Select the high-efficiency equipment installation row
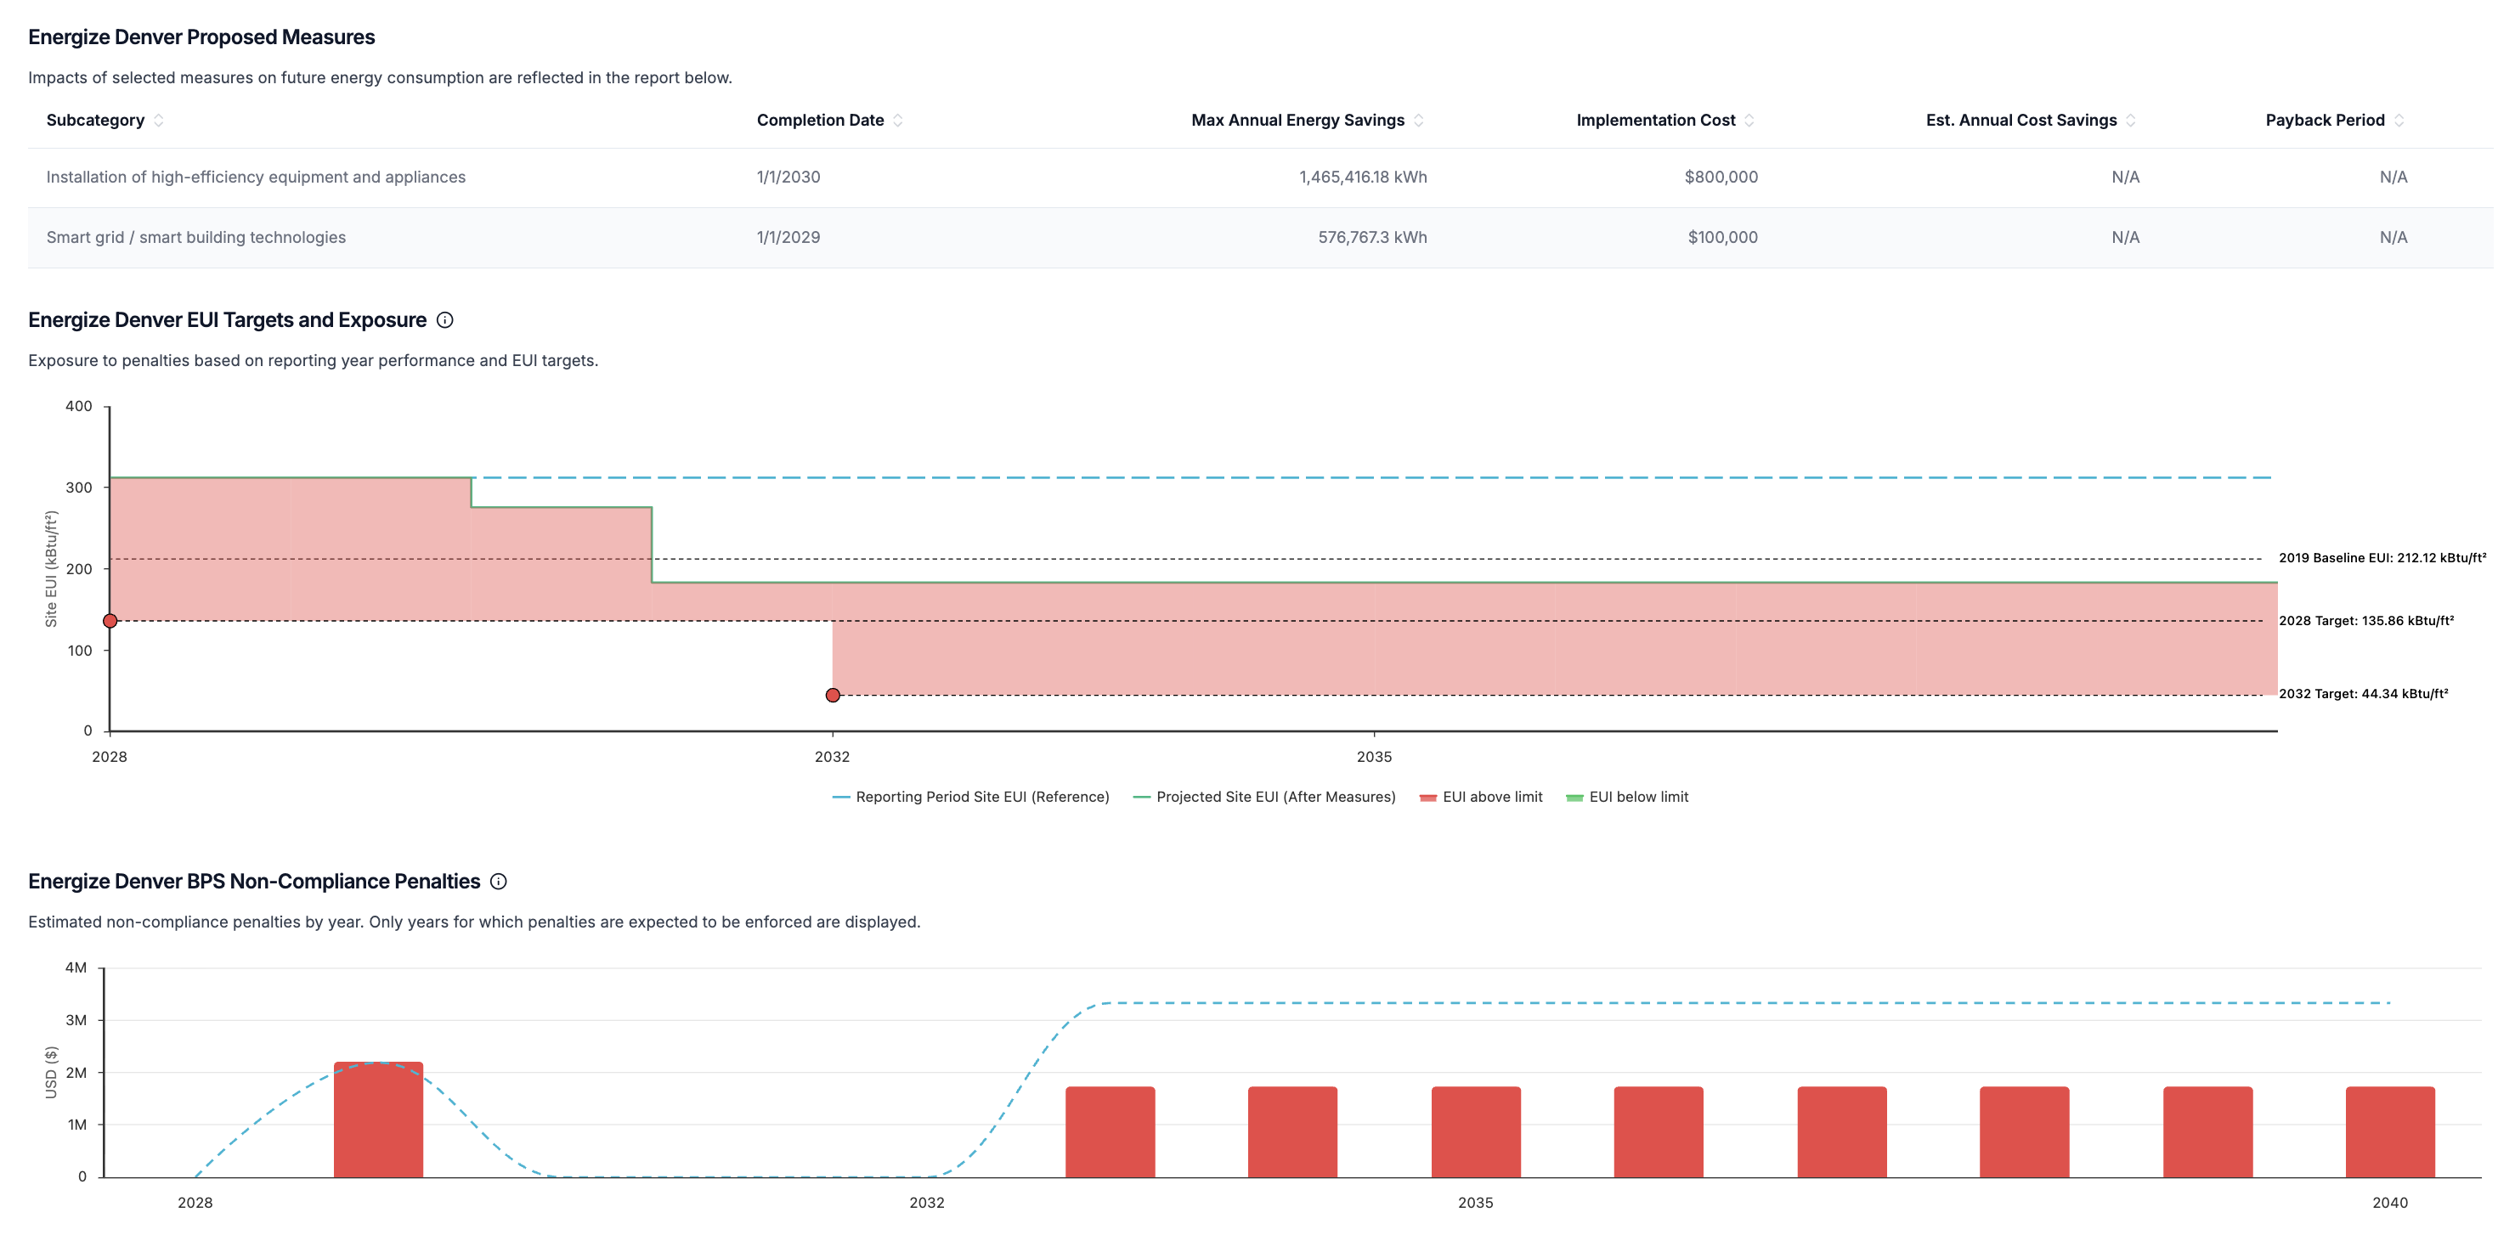This screenshot has height=1235, width=2515. (x=256, y=177)
